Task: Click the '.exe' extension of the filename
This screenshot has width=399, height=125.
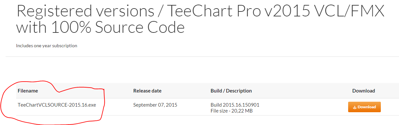Action: [91, 105]
